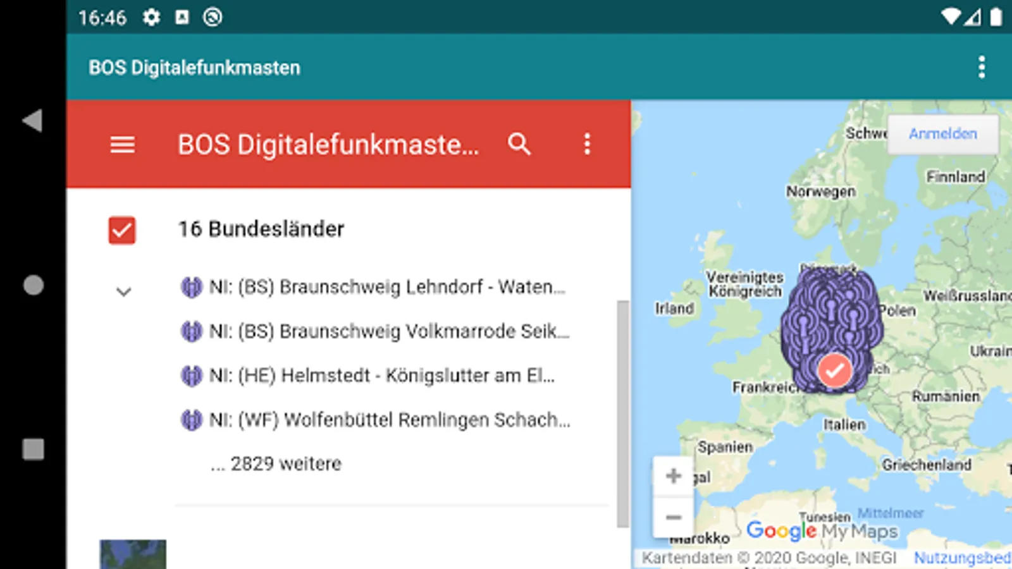This screenshot has height=569, width=1012.
Task: Click the orange checkmark marker on map
Action: click(x=834, y=370)
